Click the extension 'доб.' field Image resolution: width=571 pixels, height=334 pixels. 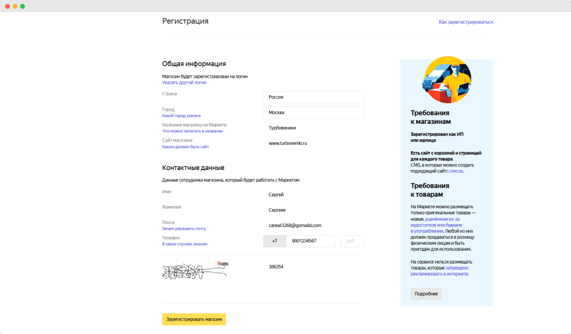[x=352, y=241]
